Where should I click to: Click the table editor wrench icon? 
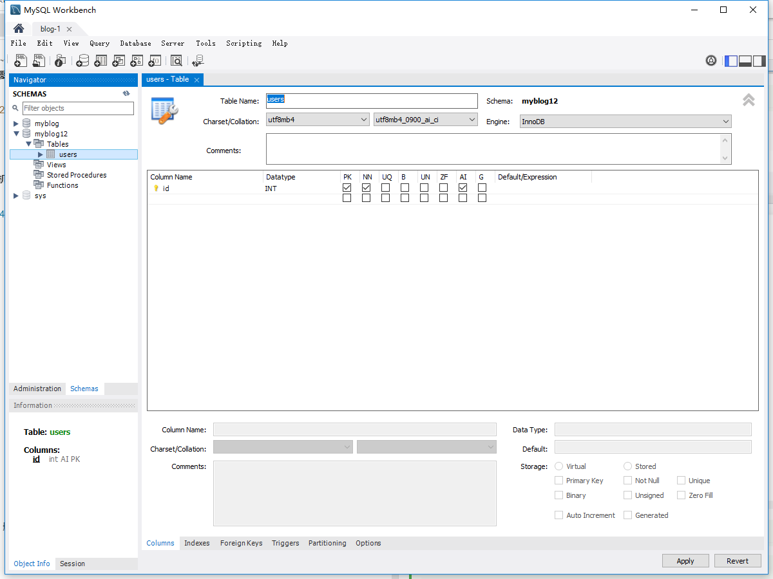(163, 110)
